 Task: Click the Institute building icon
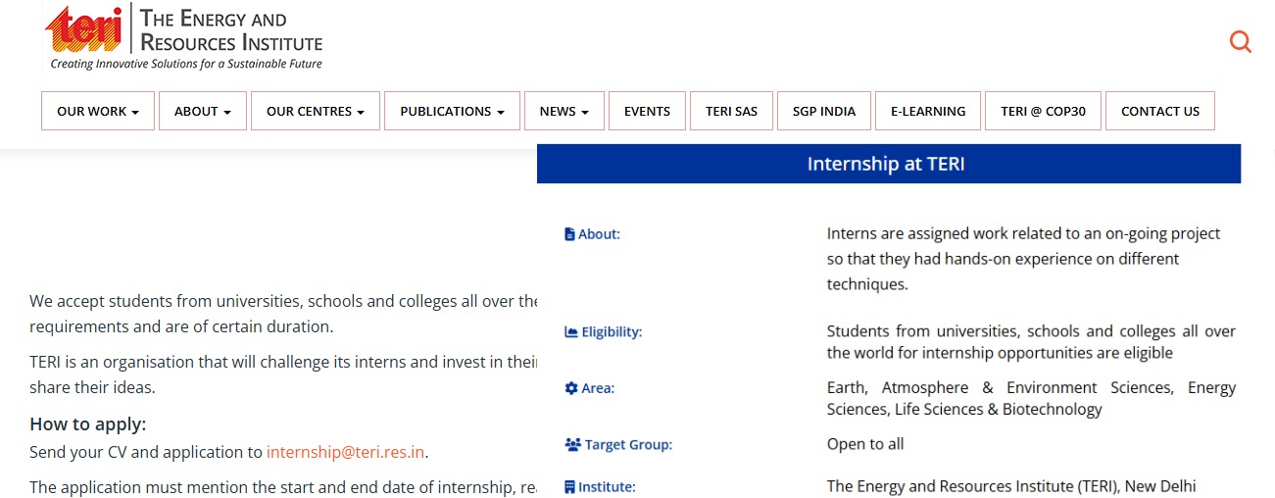pos(569,487)
